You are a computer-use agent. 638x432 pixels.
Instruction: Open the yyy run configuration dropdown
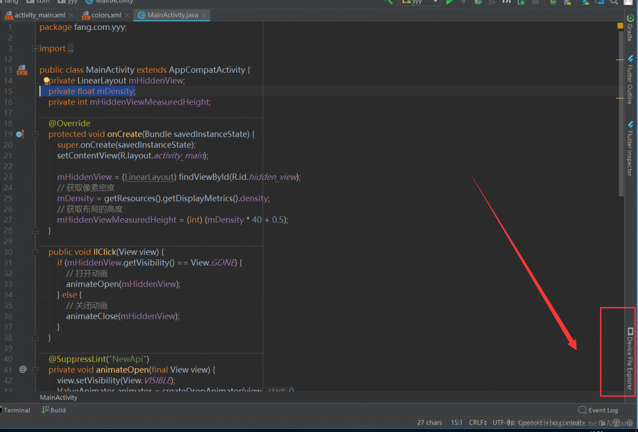[420, 2]
